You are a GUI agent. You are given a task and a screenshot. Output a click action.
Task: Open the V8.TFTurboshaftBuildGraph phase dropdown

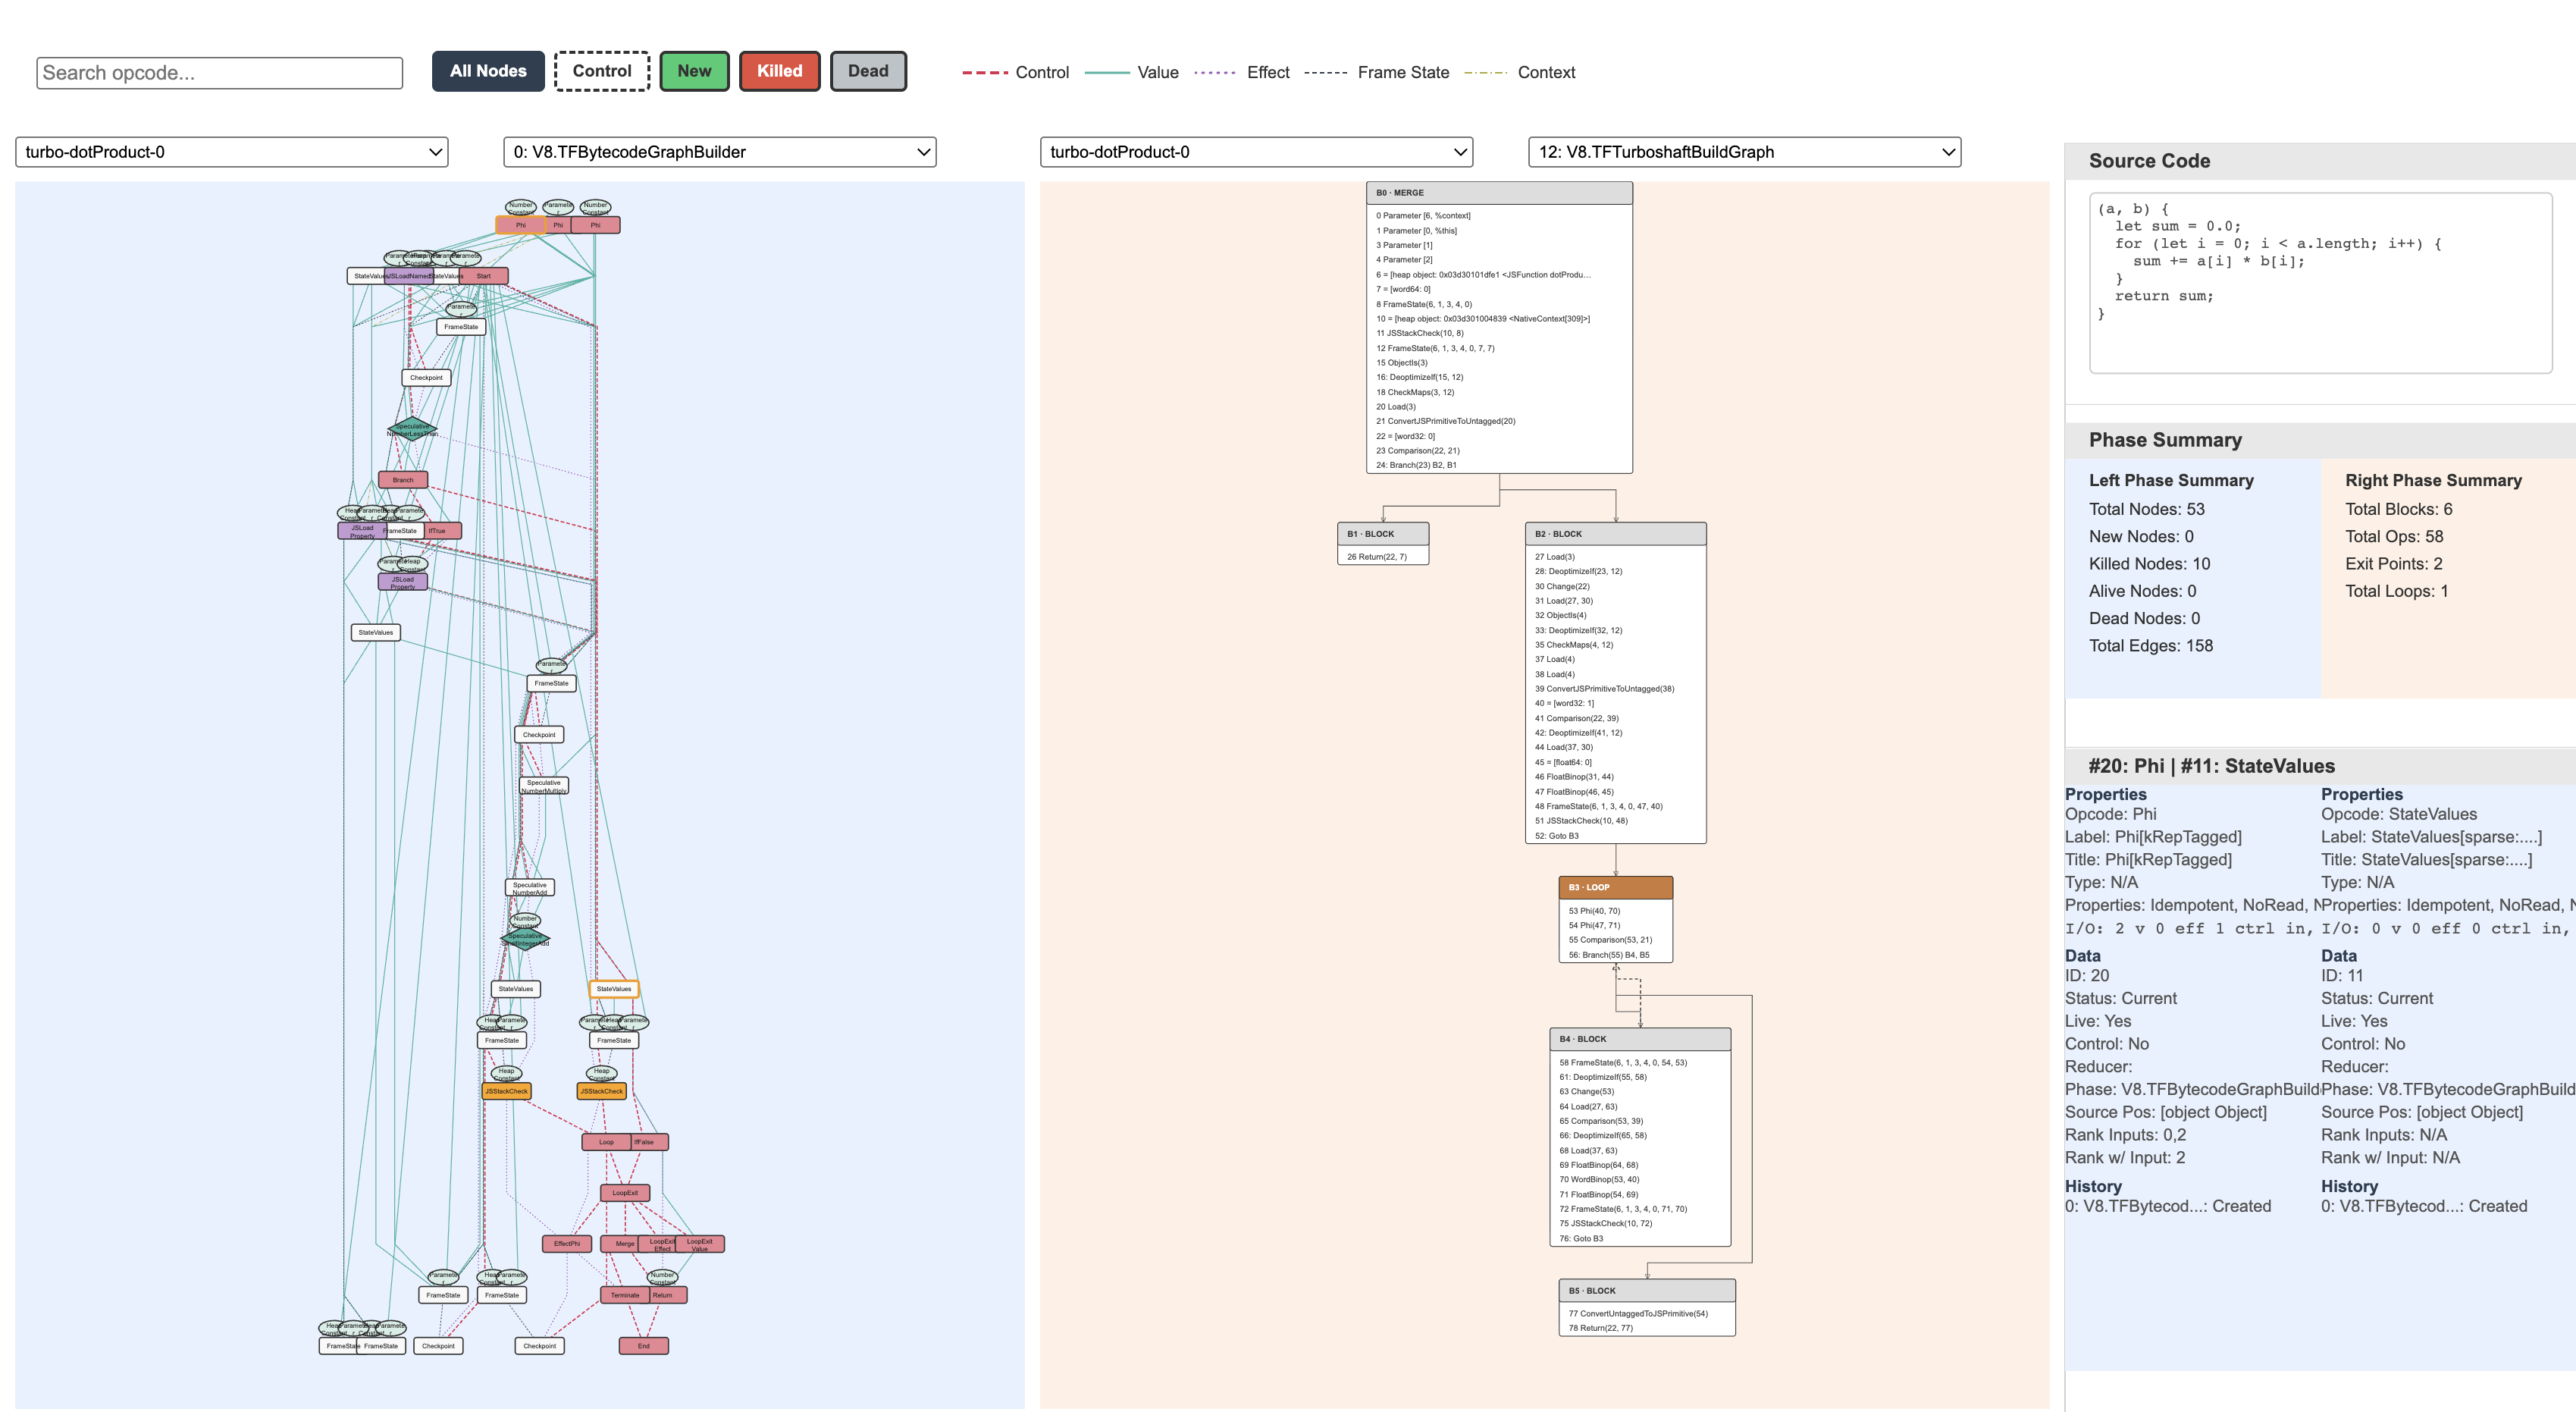click(1744, 152)
